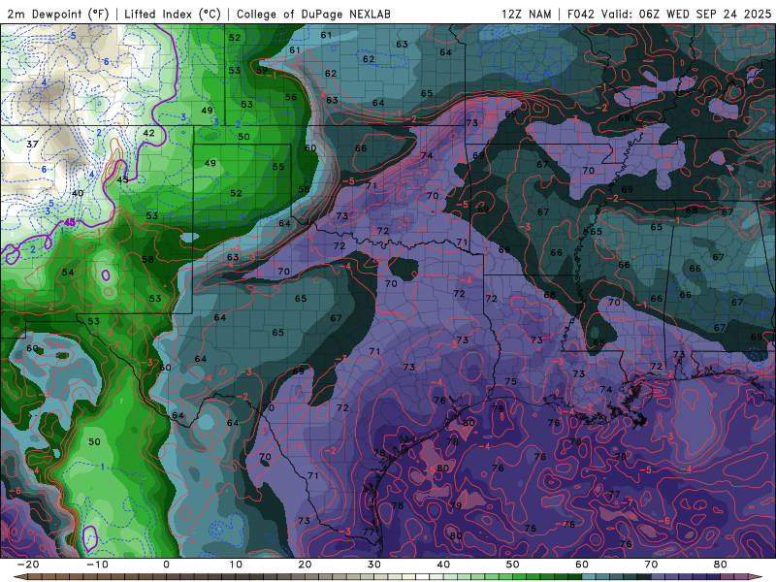Click the right arrow end of the color bar
Viewport: 776px width, 582px height.
pos(757,577)
